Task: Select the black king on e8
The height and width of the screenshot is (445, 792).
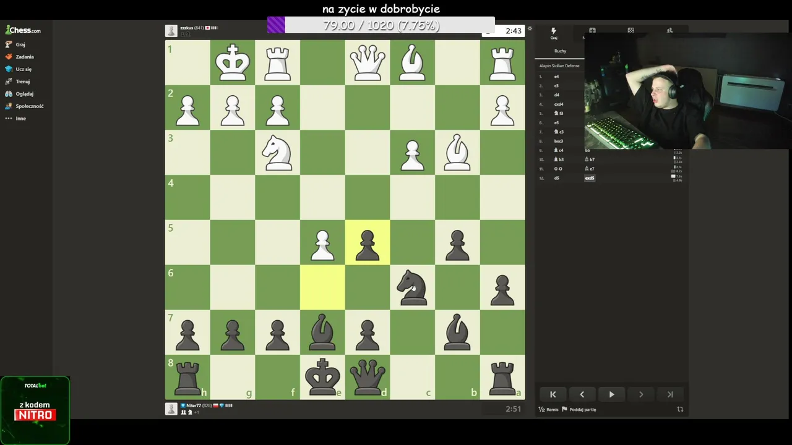Action: tap(322, 377)
